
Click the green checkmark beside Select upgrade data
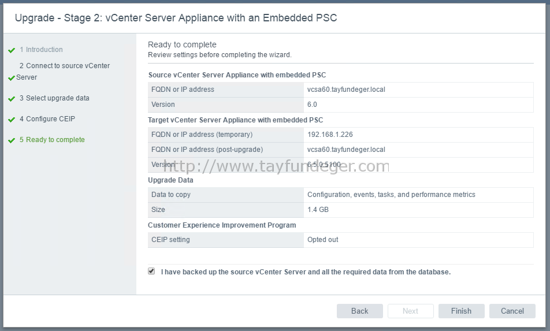point(12,99)
